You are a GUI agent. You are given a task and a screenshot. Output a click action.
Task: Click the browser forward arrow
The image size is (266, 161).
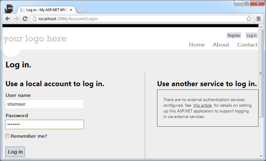click(x=16, y=19)
